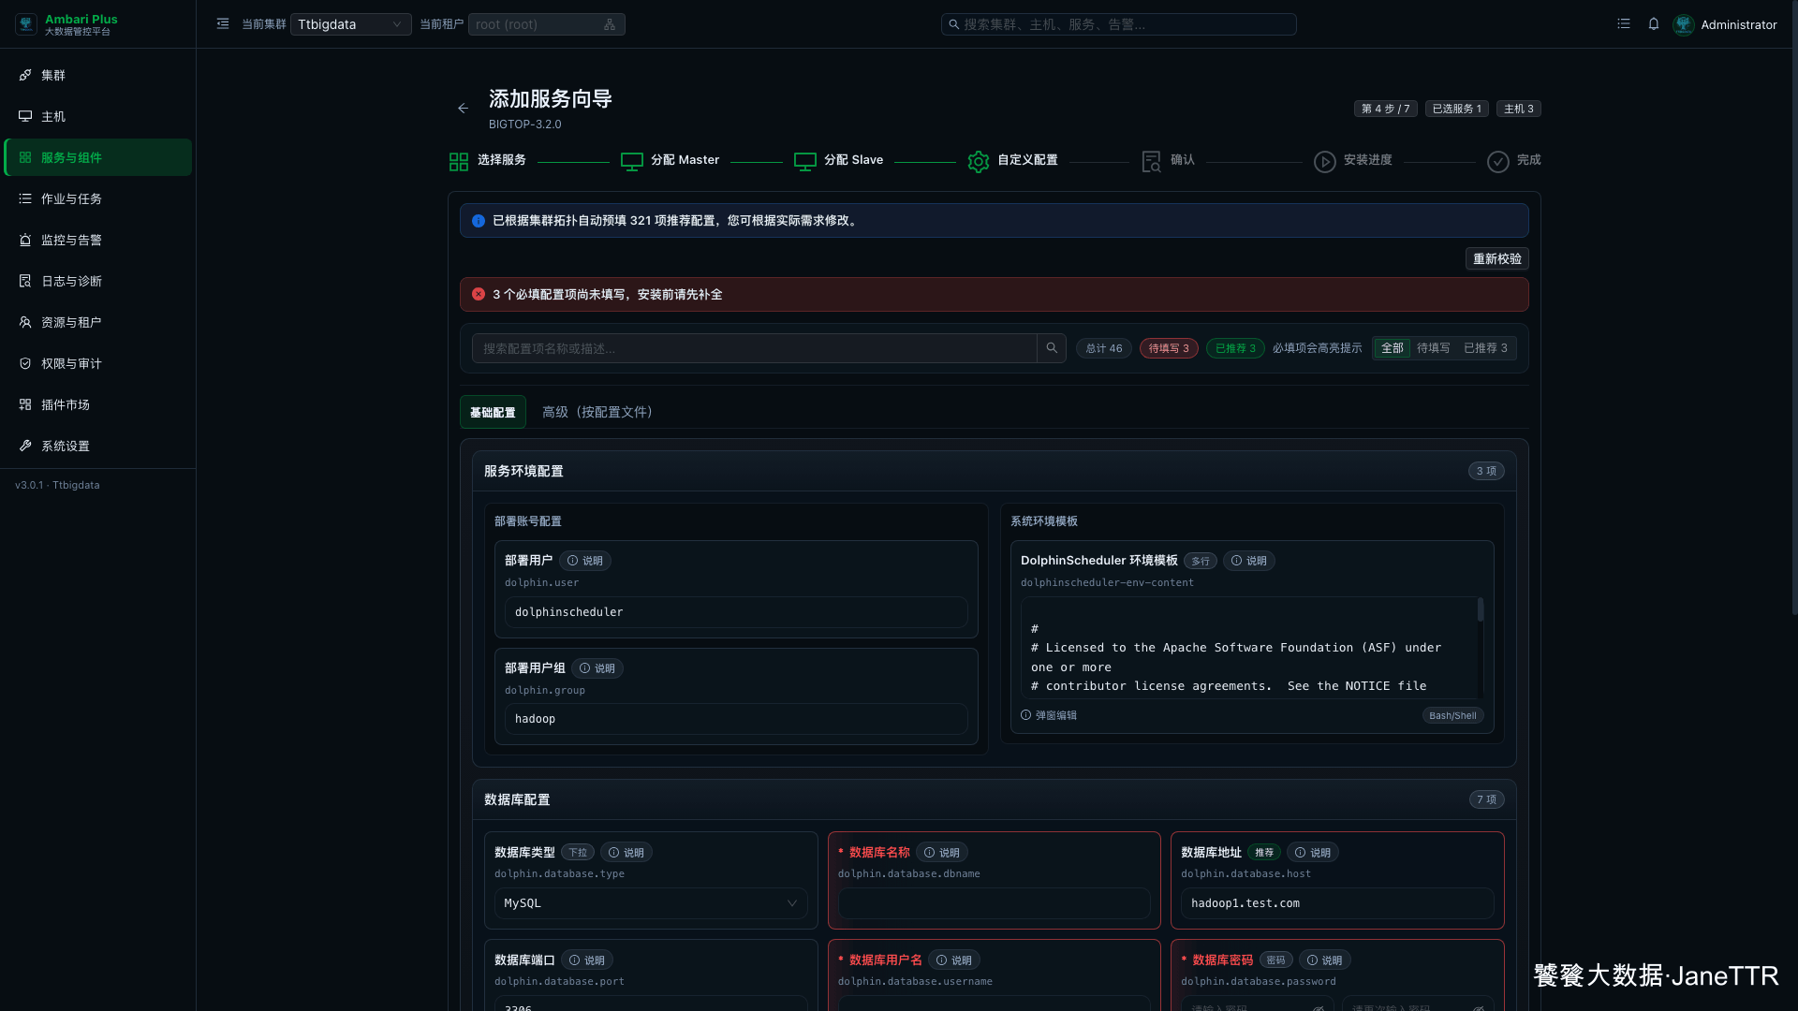Screen dimensions: 1798x1011
Task: Click the red 待填写 3 tag
Action: point(1169,348)
